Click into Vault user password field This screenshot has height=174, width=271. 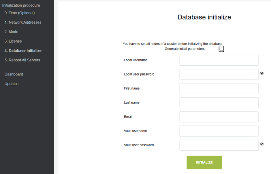coord(219,145)
